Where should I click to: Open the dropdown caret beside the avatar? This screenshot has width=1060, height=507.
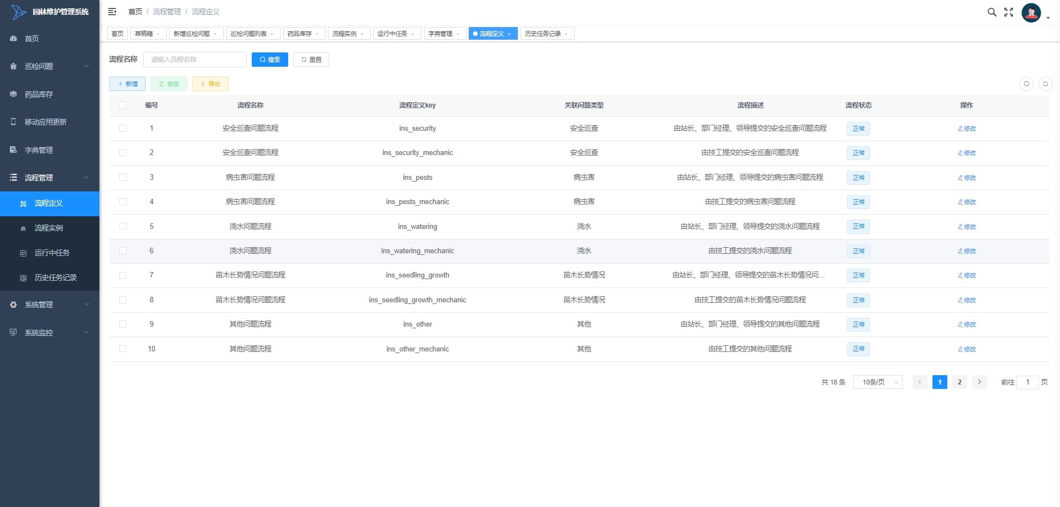1048,18
